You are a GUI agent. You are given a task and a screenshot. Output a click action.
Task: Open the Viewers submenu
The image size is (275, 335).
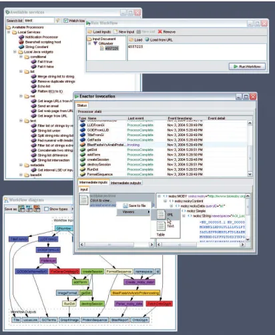click(133, 212)
